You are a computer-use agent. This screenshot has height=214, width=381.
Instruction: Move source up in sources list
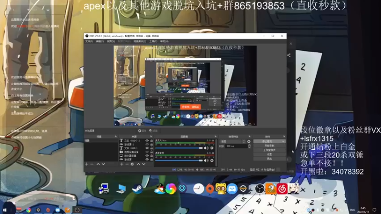pyautogui.click(x=139, y=164)
